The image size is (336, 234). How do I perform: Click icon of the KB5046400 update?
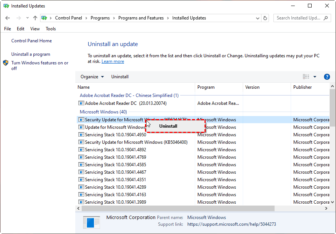tap(81, 142)
